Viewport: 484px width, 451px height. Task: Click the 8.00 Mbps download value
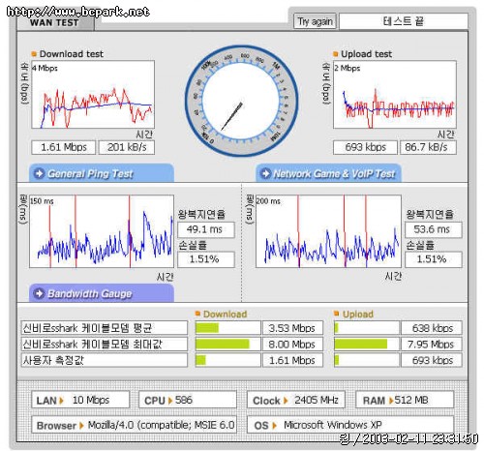coord(292,344)
